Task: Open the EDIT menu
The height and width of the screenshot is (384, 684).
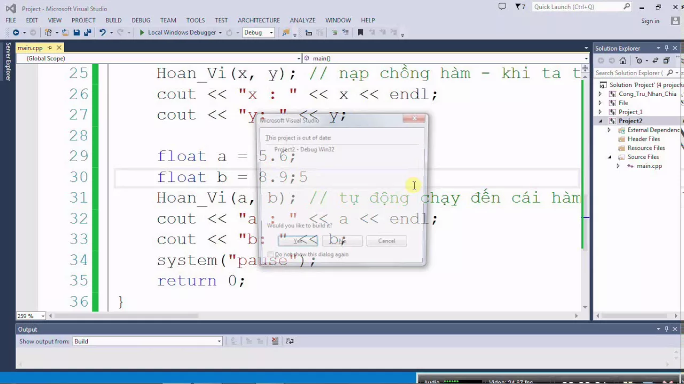Action: (x=32, y=20)
